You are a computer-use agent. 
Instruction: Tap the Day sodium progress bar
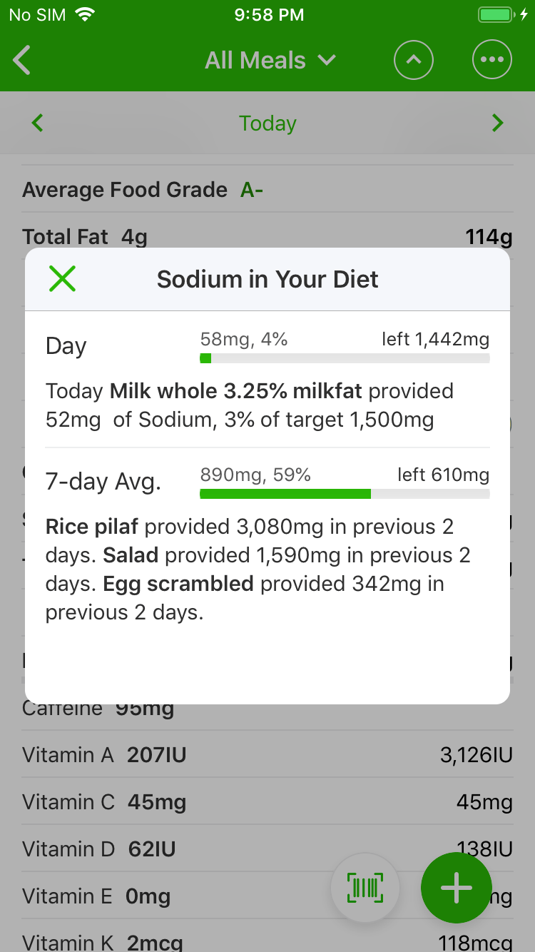pyautogui.click(x=345, y=358)
